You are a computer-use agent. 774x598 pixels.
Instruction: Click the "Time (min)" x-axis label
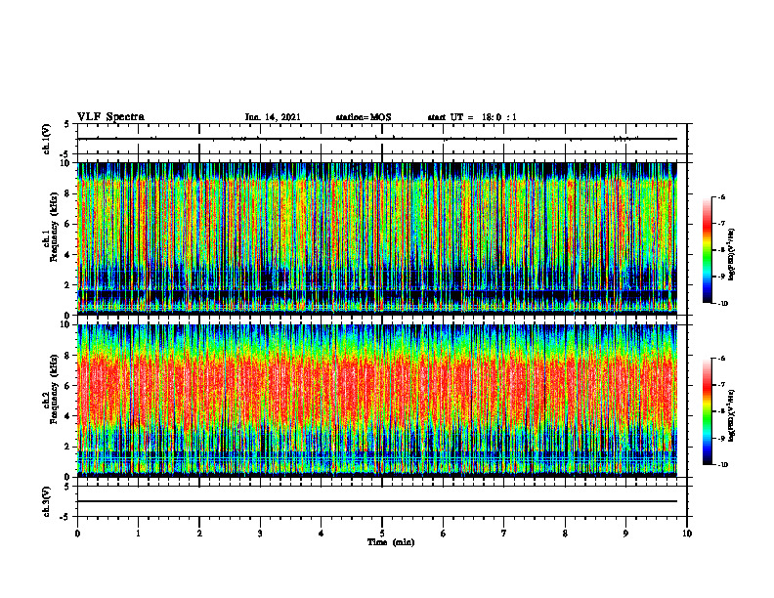point(391,542)
